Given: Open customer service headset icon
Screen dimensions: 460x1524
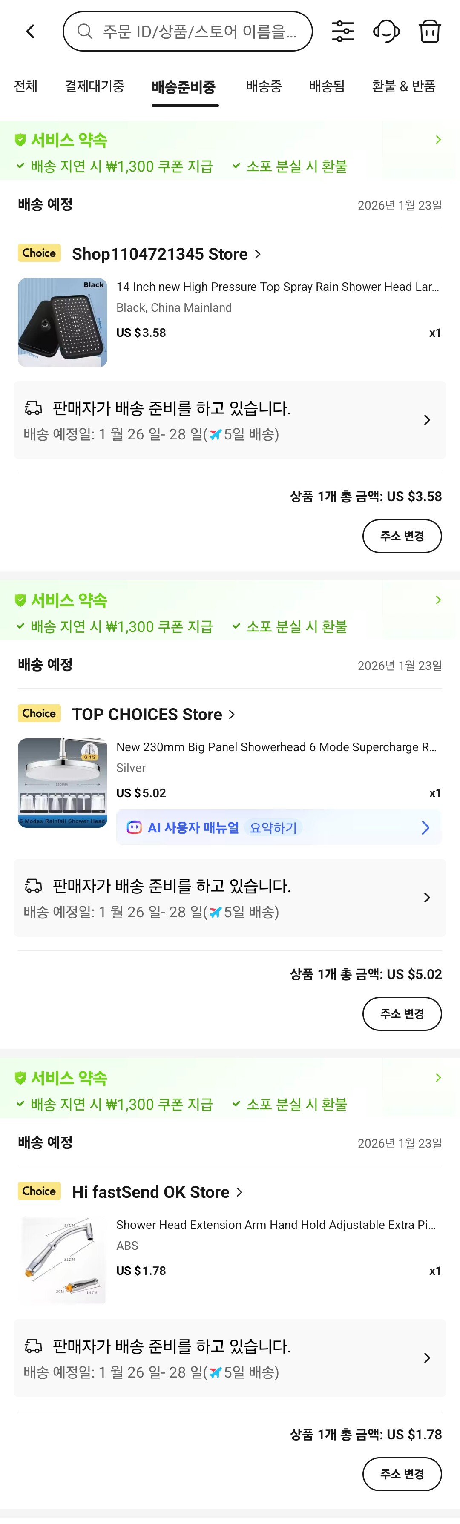Looking at the screenshot, I should pos(386,32).
